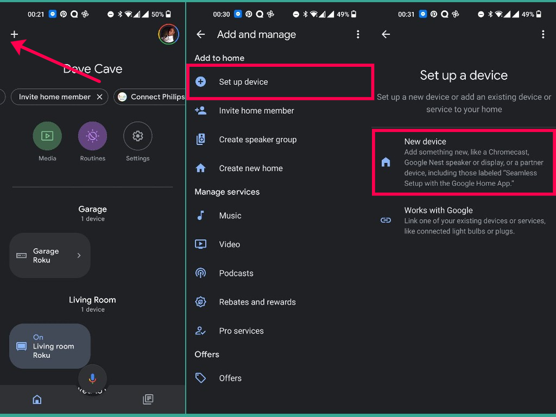Click the Garage room heading
The image size is (556, 417).
[92, 209]
